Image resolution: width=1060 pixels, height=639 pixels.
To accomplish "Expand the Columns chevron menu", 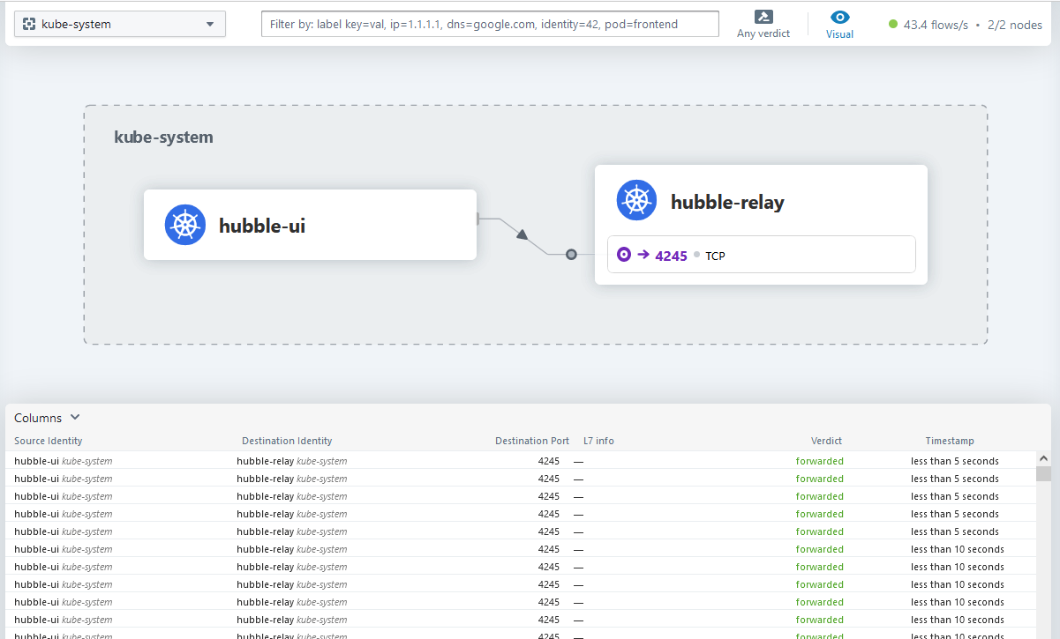I will click(x=75, y=418).
